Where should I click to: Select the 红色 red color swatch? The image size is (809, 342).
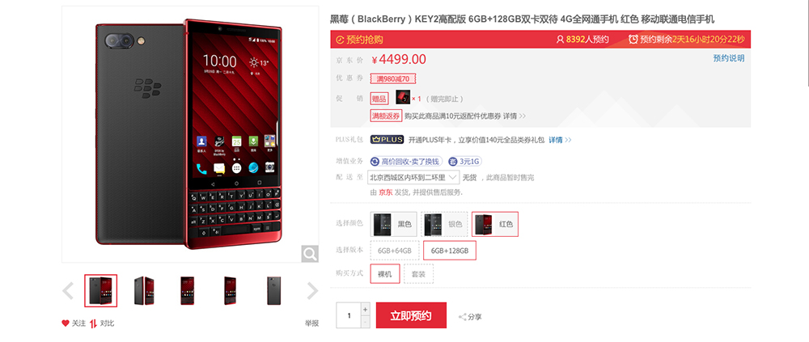495,224
